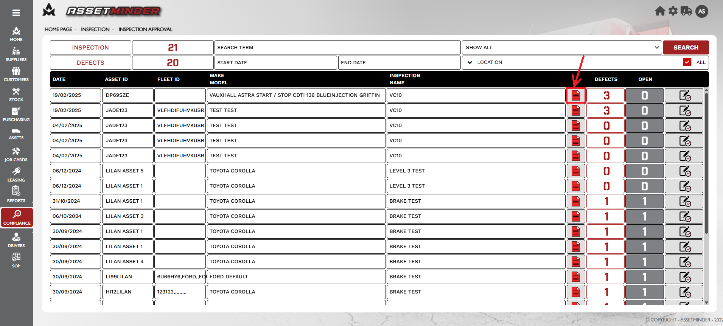Click defects count 3 for DP69SZE
This screenshot has height=326, width=723.
(x=606, y=95)
